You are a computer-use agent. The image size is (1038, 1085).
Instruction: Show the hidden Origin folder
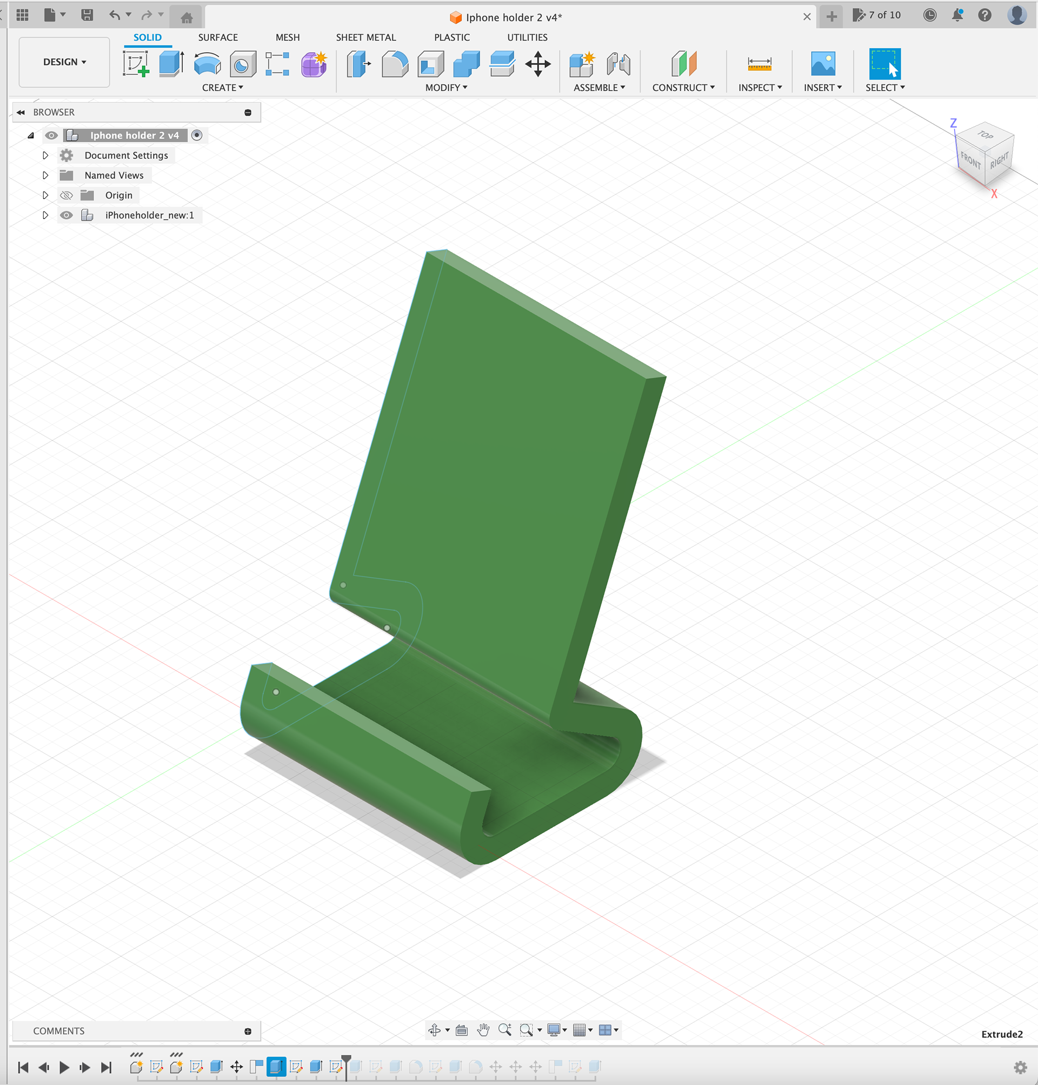click(66, 195)
